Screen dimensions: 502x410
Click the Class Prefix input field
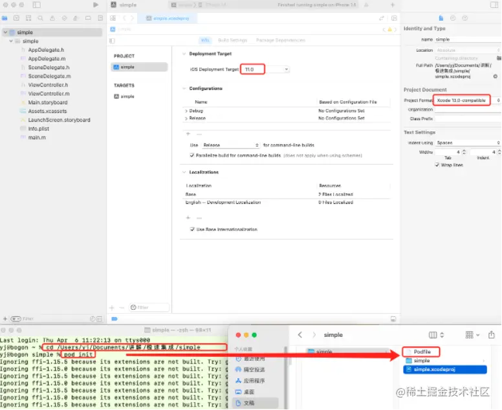coord(468,119)
